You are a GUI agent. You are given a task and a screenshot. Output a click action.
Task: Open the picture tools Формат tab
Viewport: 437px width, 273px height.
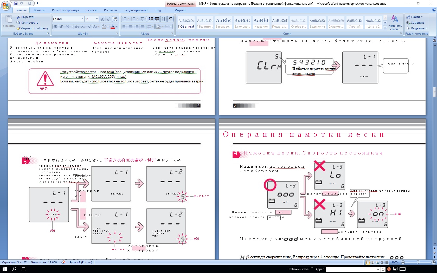[x=180, y=10]
